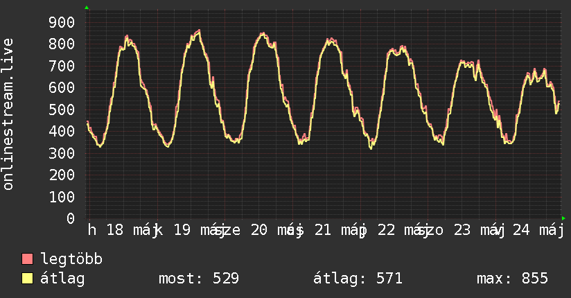Viewport: 571px width, 298px height.
Task: Click the max: 855 statistic
Action: coord(512,279)
